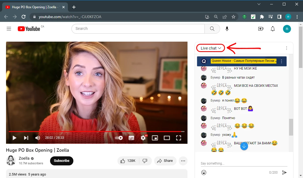This screenshot has height=178, width=303.
Task: Open live chat options menu
Action: pyautogui.click(x=286, y=48)
